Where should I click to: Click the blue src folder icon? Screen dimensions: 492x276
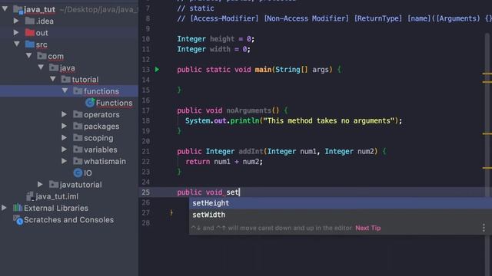tap(30, 44)
